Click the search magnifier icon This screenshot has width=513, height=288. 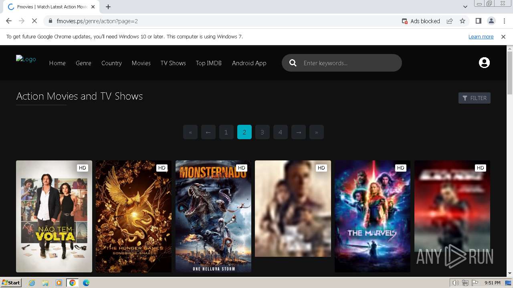point(293,63)
